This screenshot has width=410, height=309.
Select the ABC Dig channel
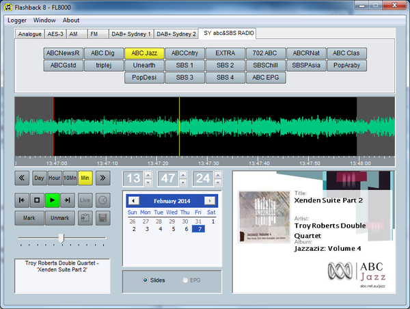tap(104, 53)
